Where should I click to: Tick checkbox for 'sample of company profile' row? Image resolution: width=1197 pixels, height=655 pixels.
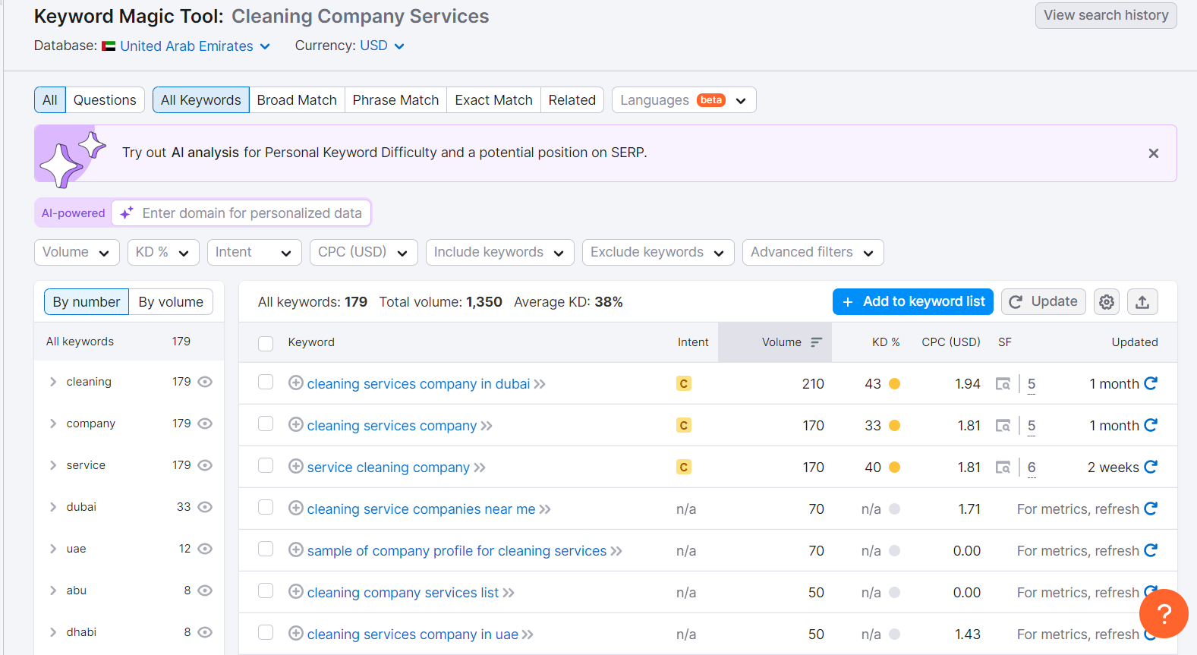266,549
